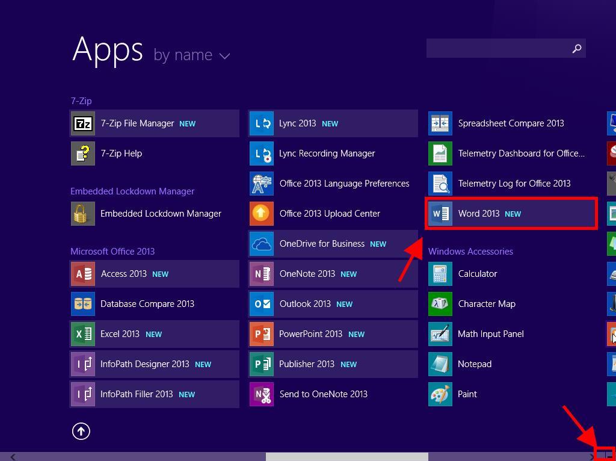
Task: Click the horizontal scrollbar thumb
Action: click(x=346, y=457)
